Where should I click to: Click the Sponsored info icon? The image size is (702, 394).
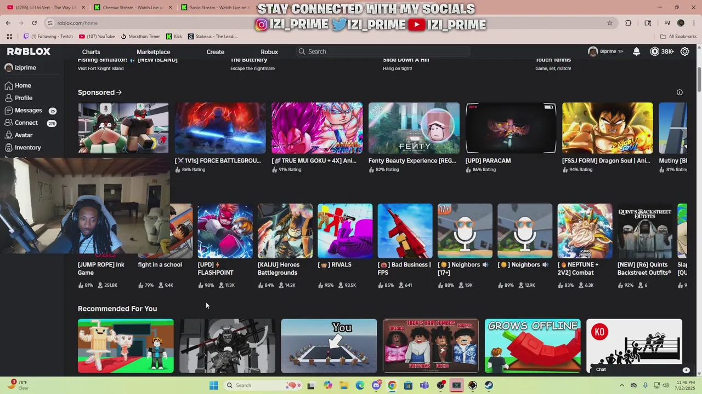680,92
